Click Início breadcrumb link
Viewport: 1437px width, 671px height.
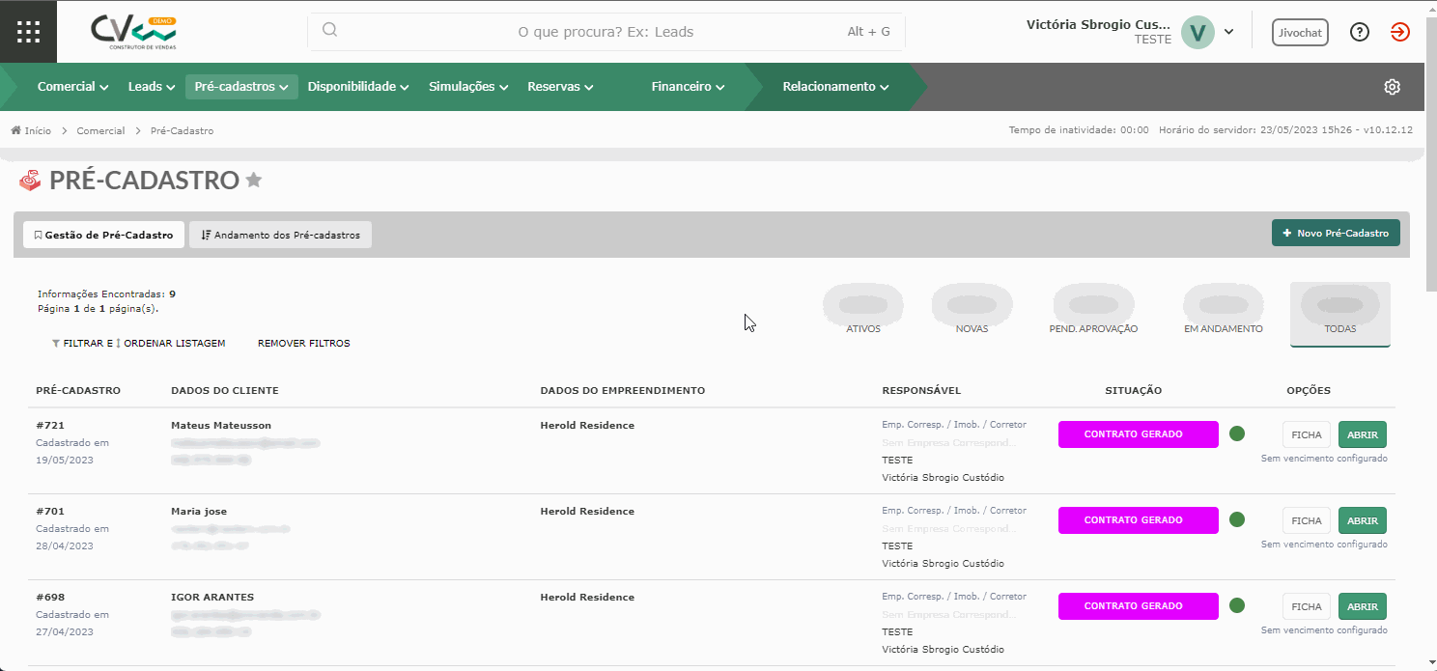tap(38, 130)
